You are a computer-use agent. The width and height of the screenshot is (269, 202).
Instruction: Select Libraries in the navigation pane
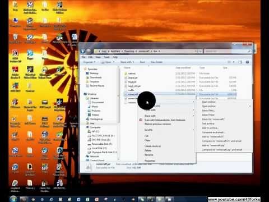point(94,98)
